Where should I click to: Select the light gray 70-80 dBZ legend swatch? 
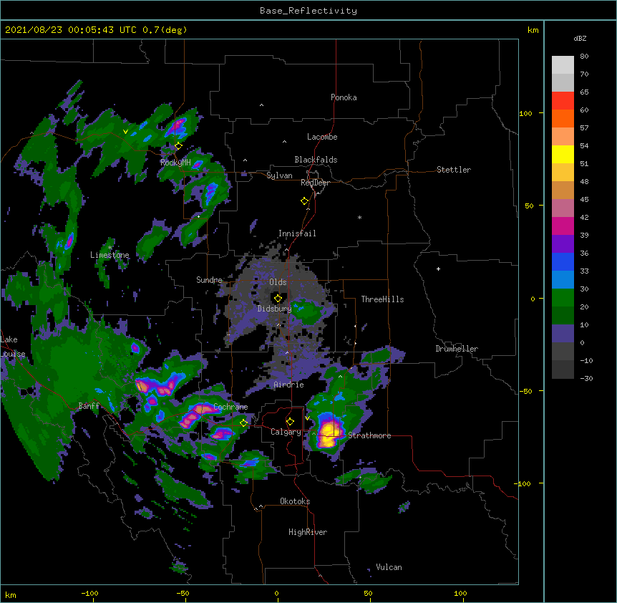(563, 65)
